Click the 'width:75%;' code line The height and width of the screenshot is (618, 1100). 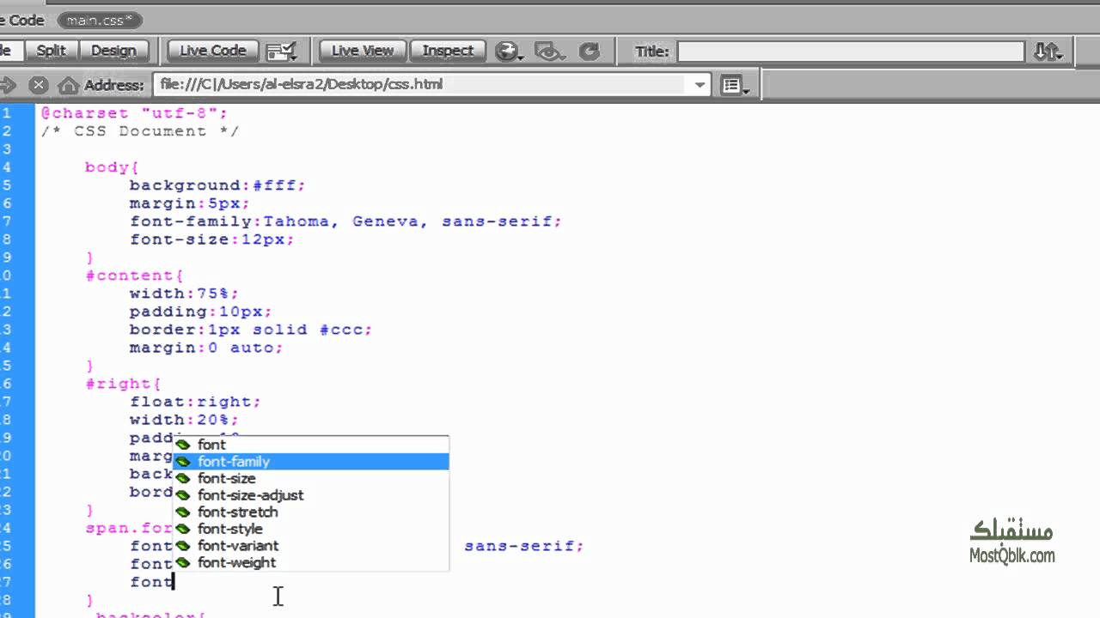coord(184,294)
